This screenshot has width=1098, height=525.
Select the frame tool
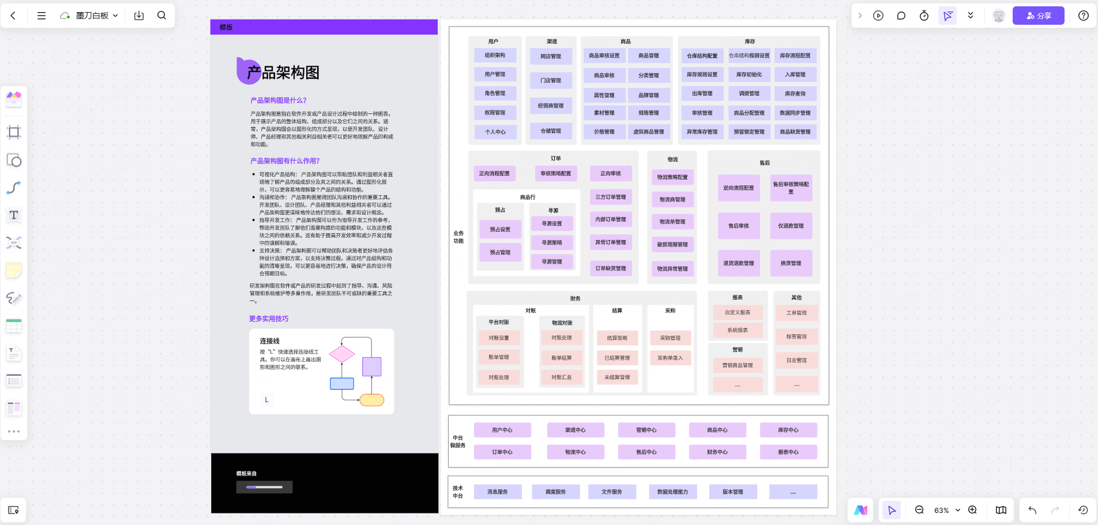[14, 132]
